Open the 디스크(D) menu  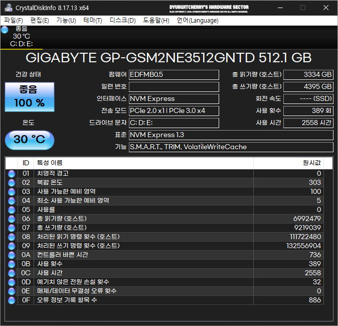(123, 21)
